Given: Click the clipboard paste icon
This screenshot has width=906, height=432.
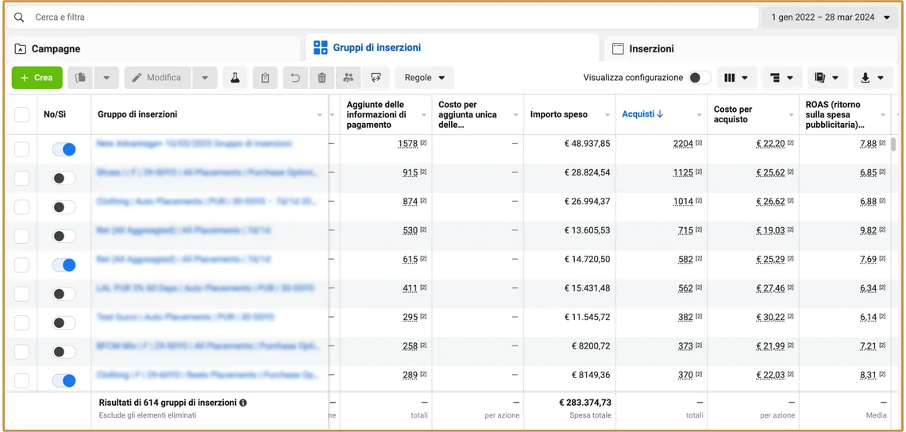Looking at the screenshot, I should pos(265,77).
